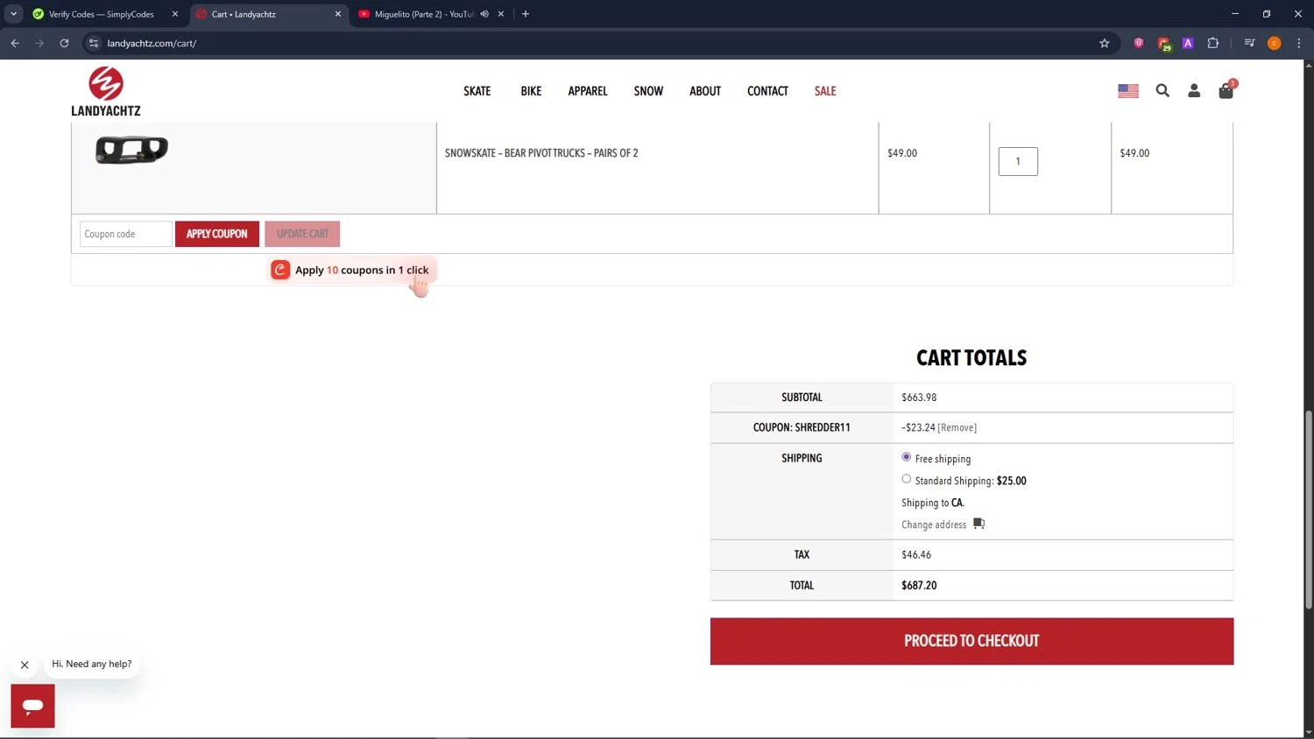Open the SNOW menu
This screenshot has height=739, width=1314.
tap(648, 91)
